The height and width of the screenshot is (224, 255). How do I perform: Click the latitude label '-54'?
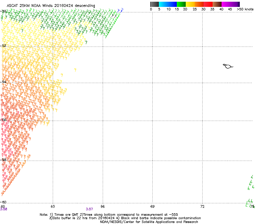tap(3, 82)
